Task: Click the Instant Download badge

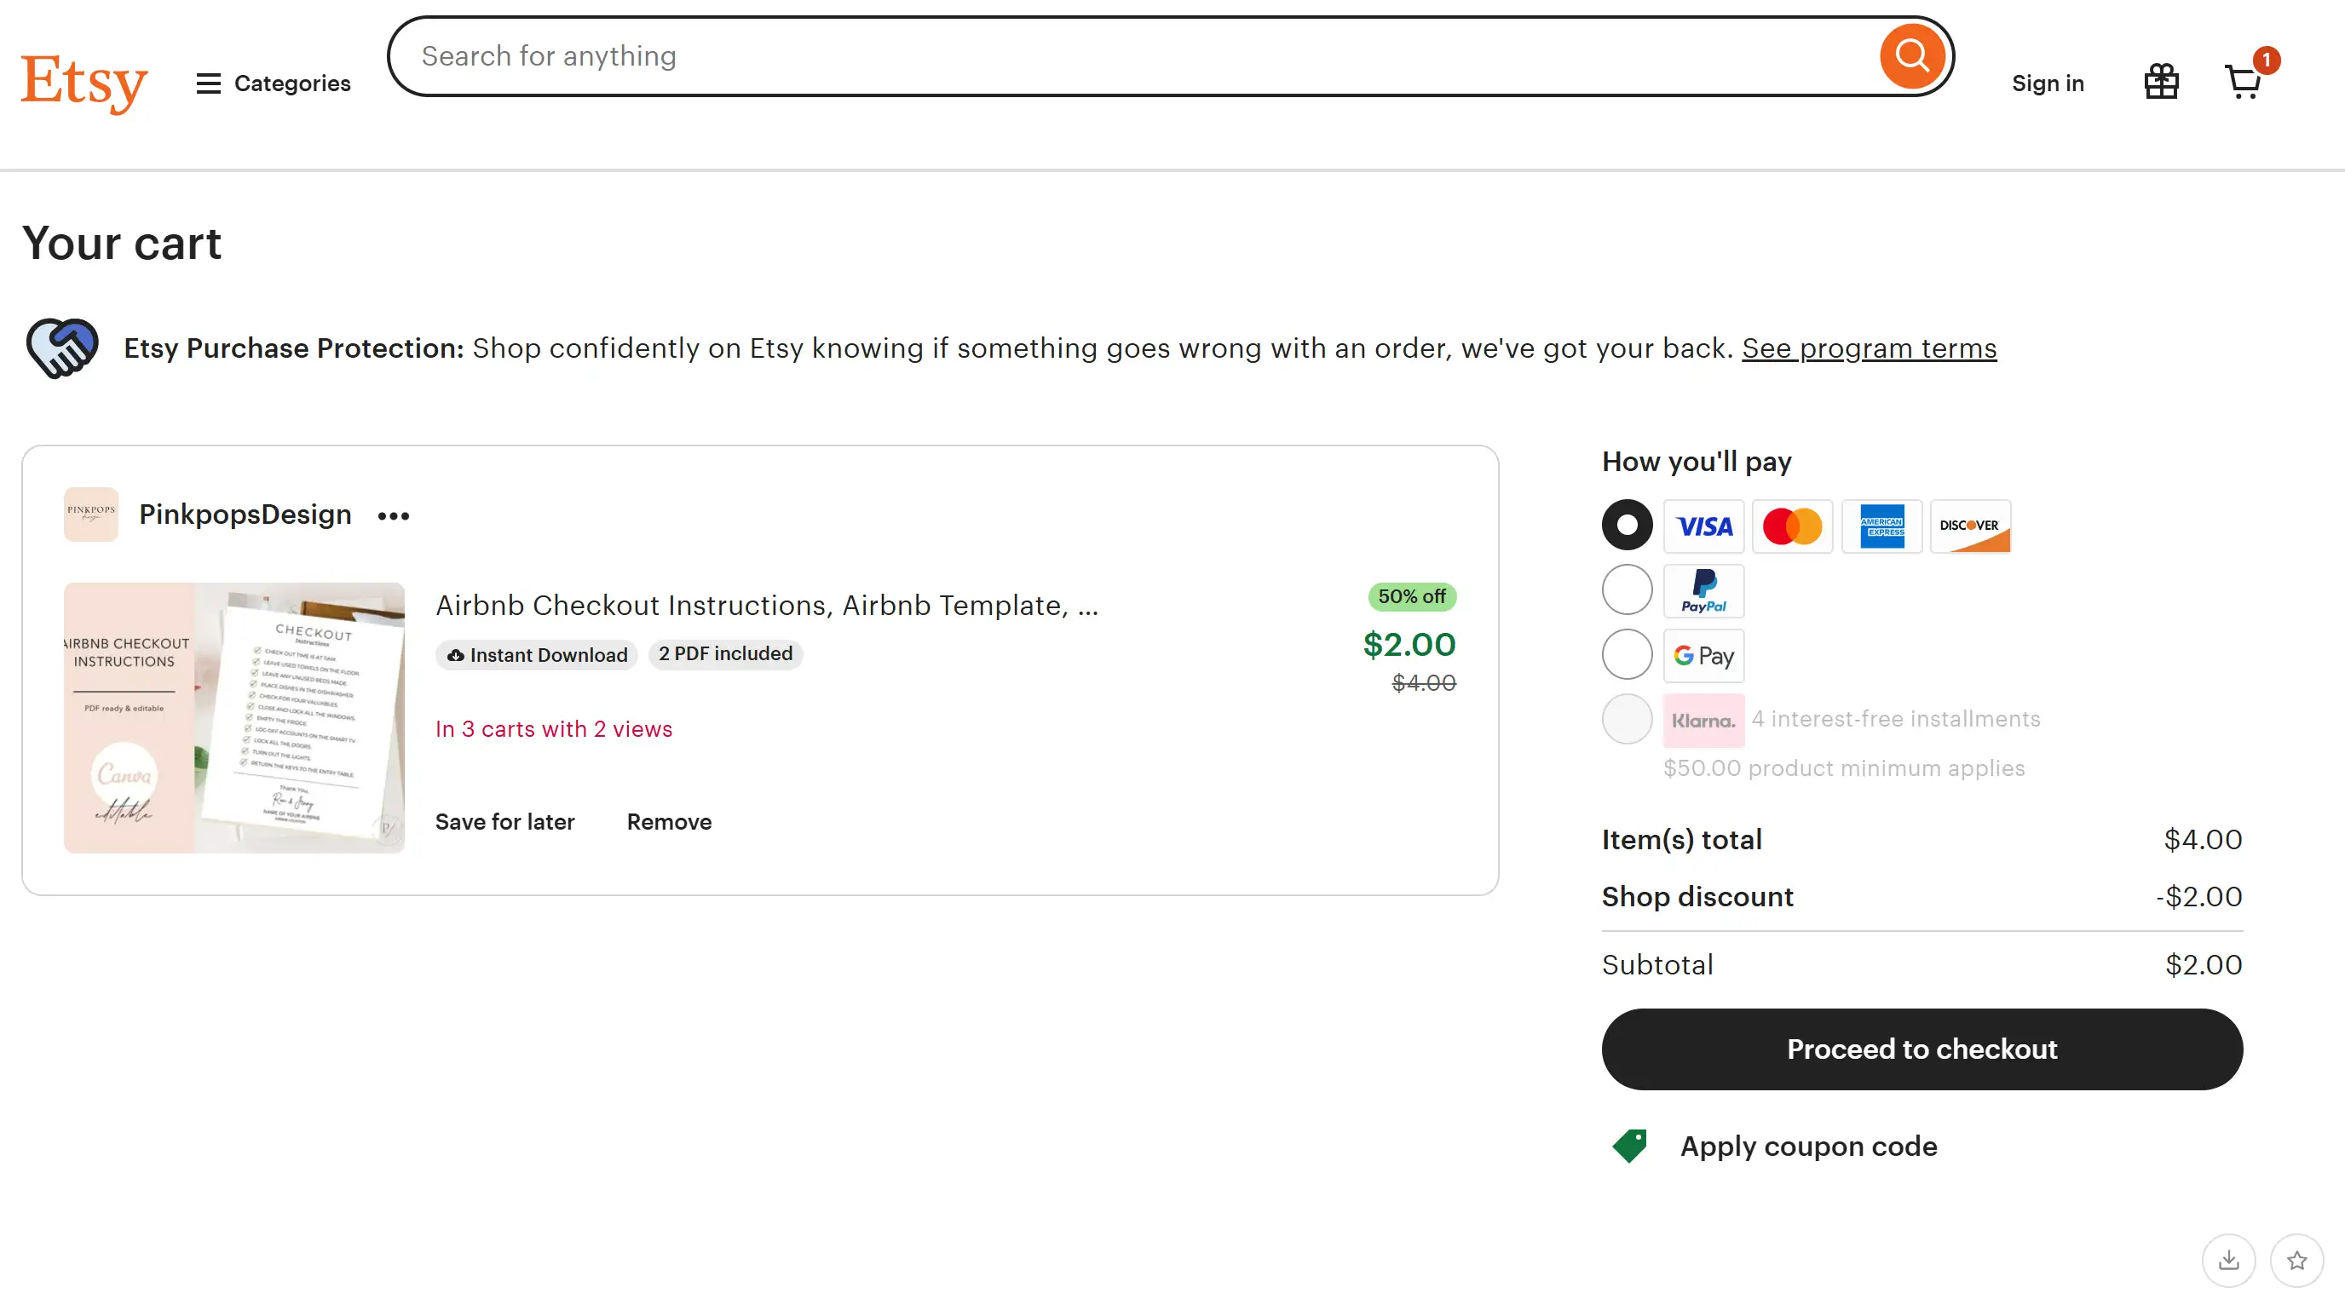Action: tap(537, 654)
